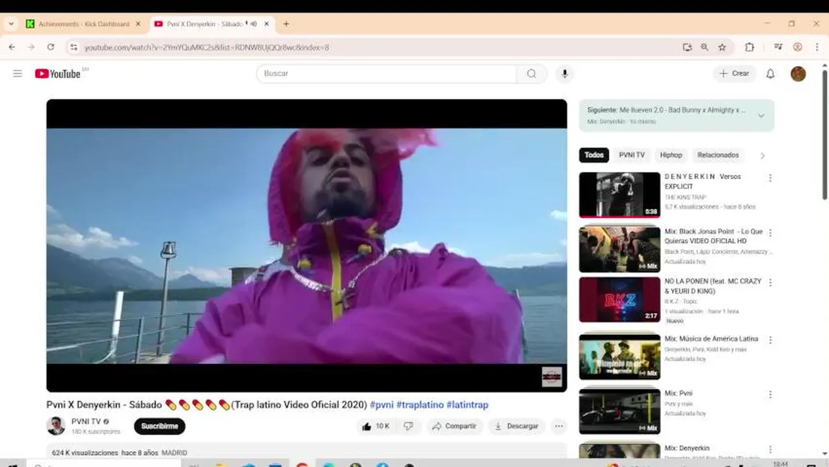Expand the Siguiente playlist panel chevron
Screen dimensions: 829x467
pyautogui.click(x=761, y=115)
